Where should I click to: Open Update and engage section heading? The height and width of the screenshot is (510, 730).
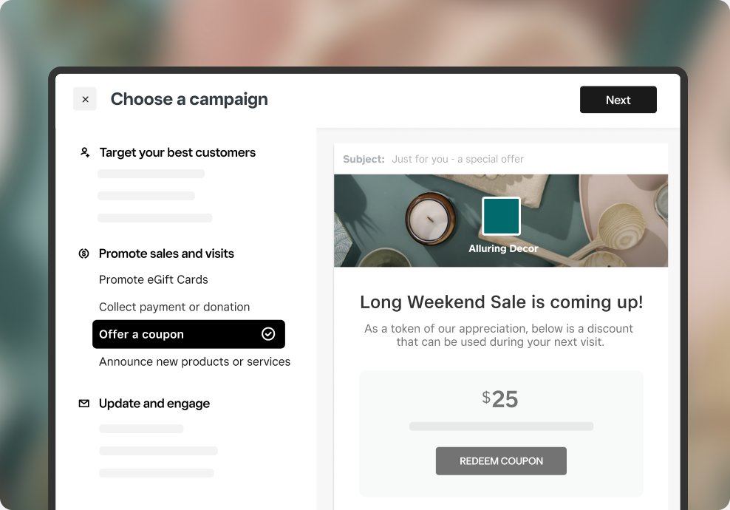coord(154,404)
